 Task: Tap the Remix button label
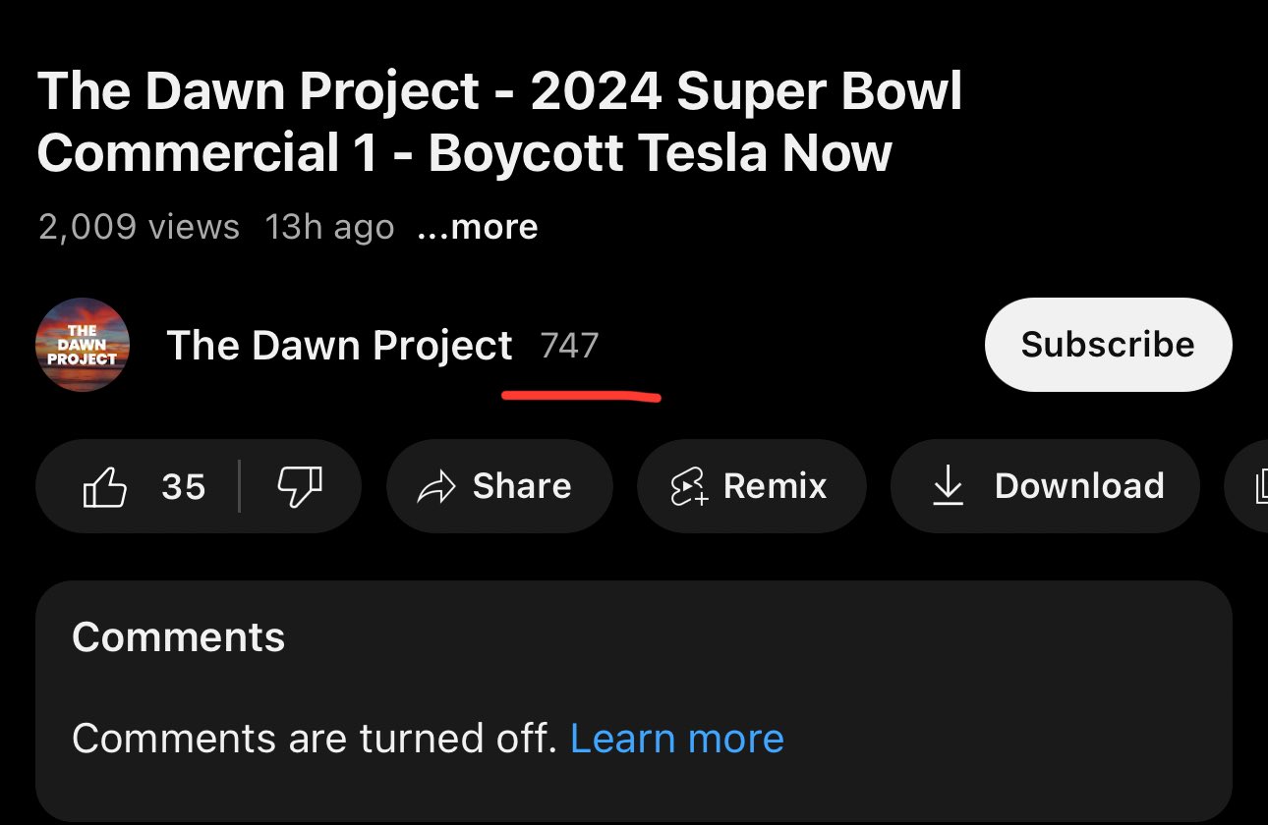click(x=776, y=486)
